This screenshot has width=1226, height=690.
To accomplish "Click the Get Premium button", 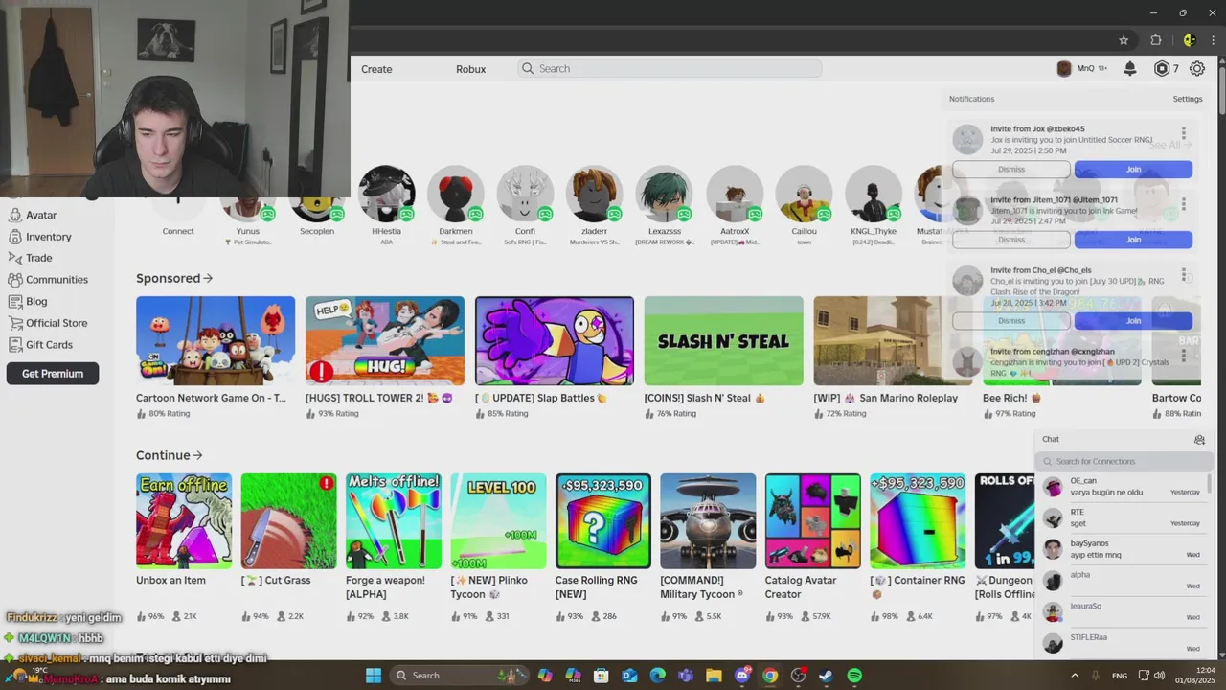I will (x=53, y=374).
